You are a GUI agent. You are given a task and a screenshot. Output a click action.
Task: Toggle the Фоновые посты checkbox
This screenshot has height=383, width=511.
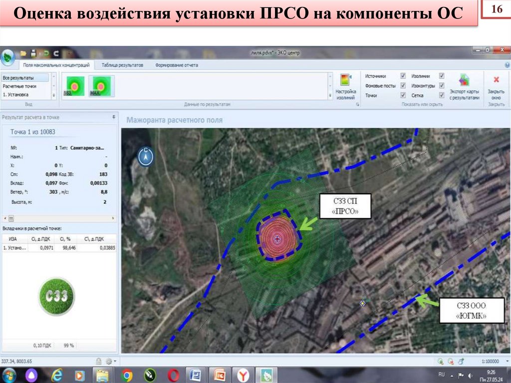click(403, 85)
